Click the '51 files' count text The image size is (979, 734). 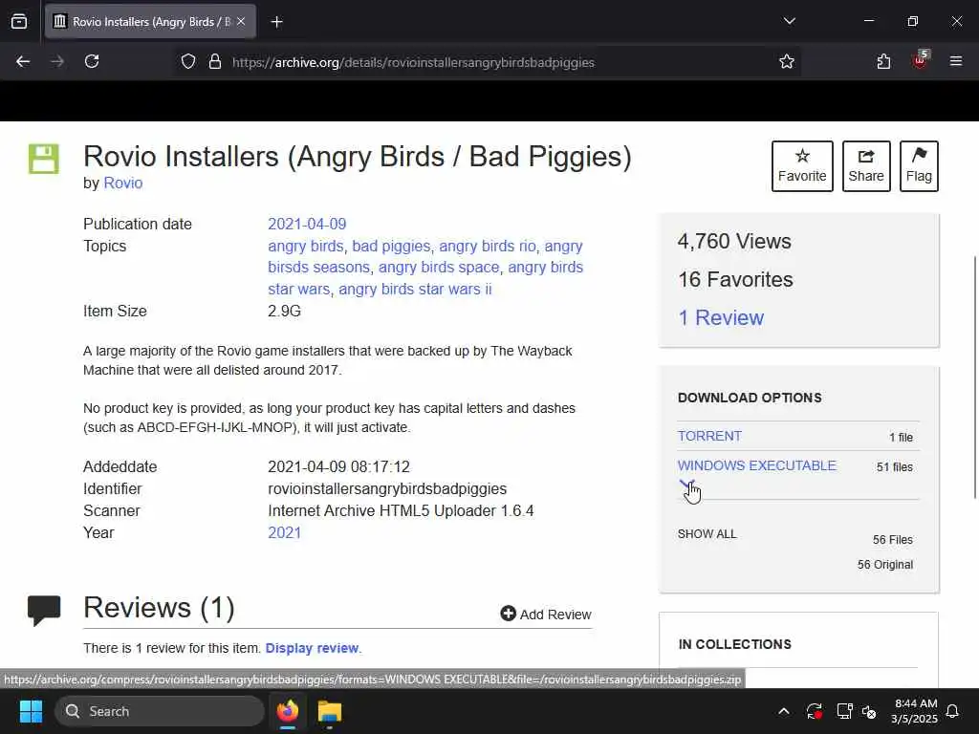tap(895, 466)
